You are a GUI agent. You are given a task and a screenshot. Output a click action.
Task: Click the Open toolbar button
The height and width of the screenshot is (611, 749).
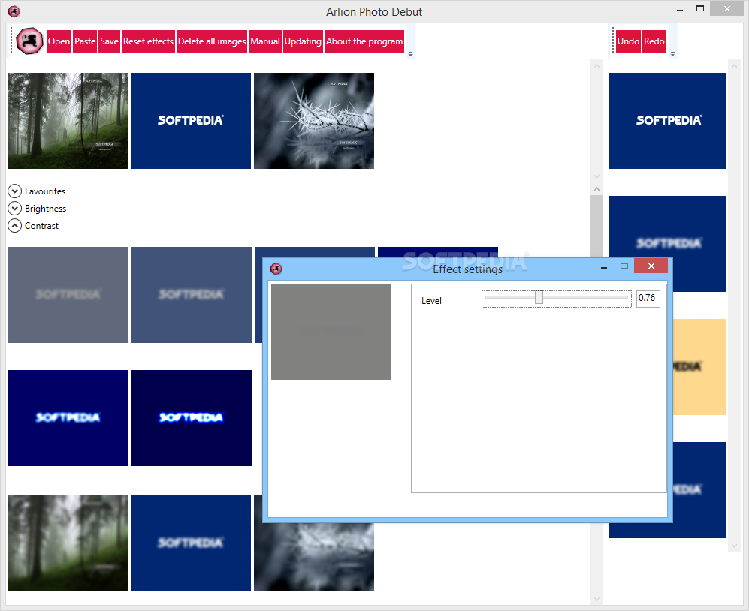click(59, 41)
